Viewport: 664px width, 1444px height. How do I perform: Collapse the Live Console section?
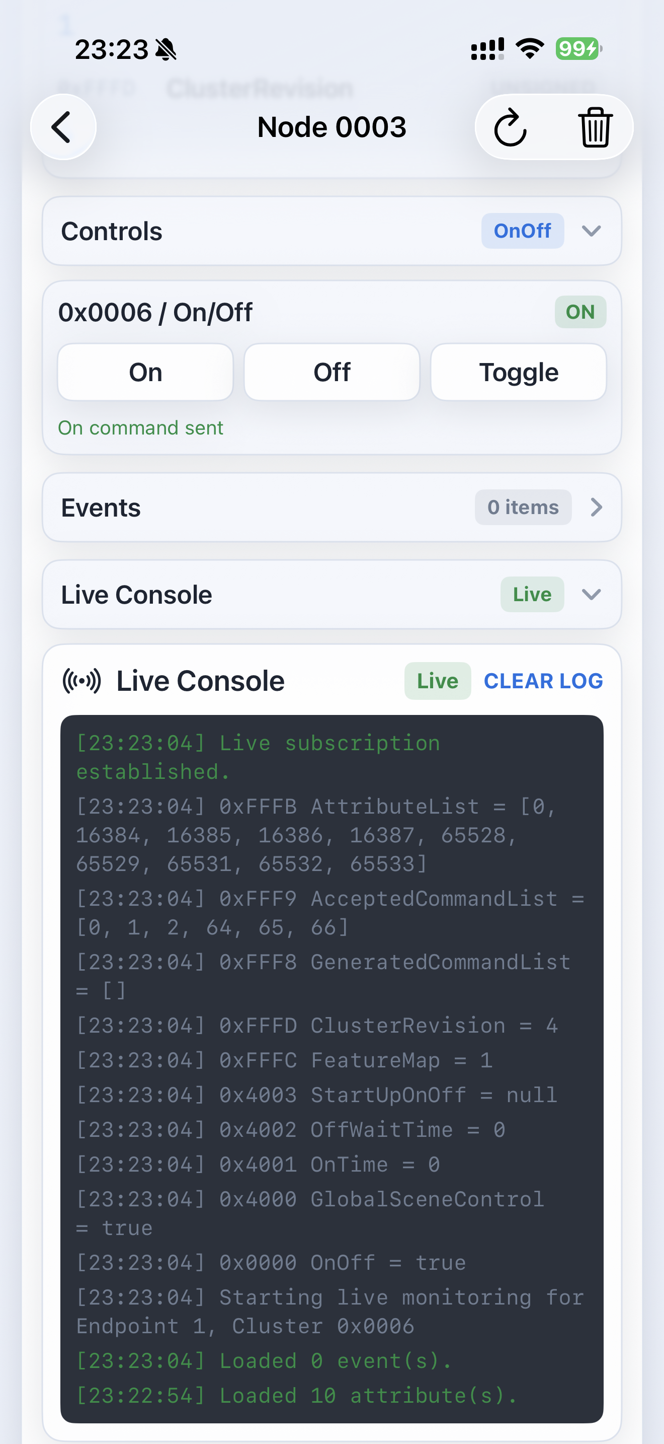pos(591,594)
